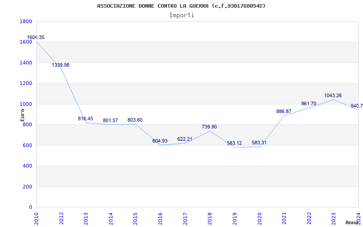Click the x-axis year 2023
The width and height of the screenshot is (363, 227).
pyautogui.click(x=334, y=218)
